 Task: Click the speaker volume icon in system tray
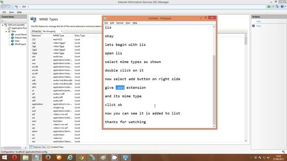(269, 157)
